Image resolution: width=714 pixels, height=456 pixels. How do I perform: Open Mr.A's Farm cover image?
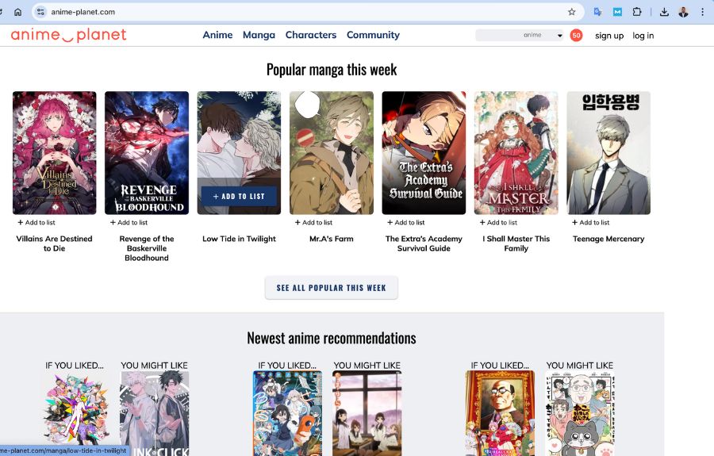pos(332,153)
